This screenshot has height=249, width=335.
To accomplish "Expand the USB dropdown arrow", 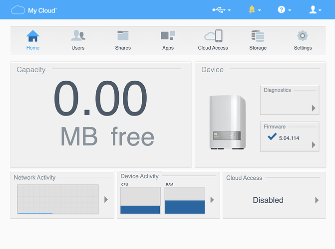I will click(x=229, y=10).
